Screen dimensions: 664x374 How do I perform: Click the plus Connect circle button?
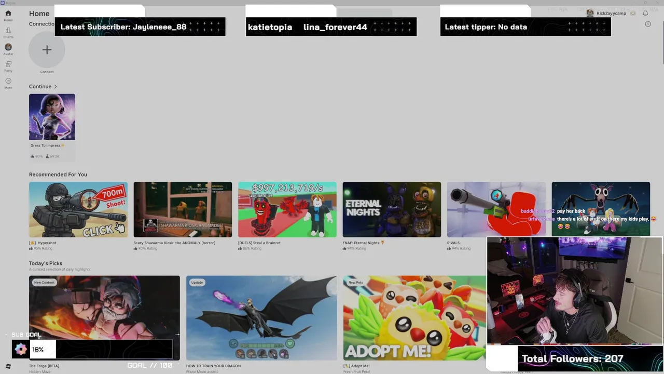tap(47, 50)
